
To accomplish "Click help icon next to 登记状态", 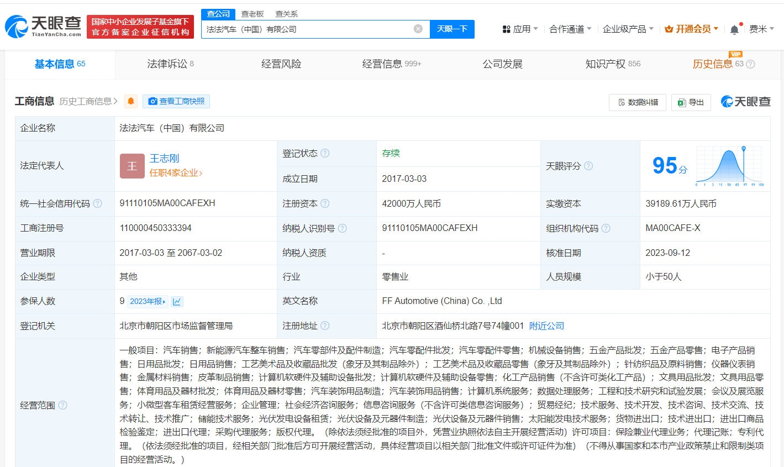I will 325,153.
